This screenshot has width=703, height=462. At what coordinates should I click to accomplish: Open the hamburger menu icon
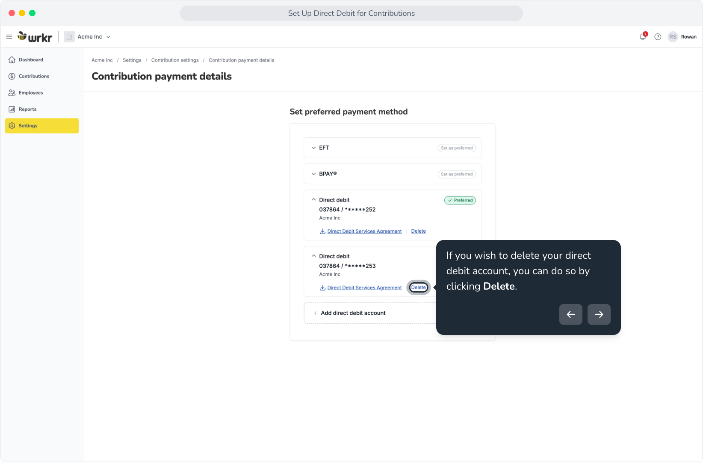point(9,37)
